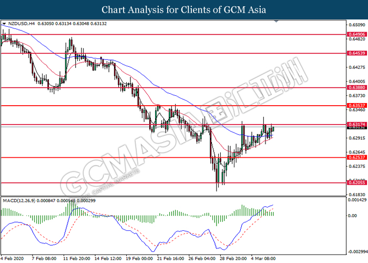
Task: Click the 0.64539 price level tag
Action: [x=357, y=53]
